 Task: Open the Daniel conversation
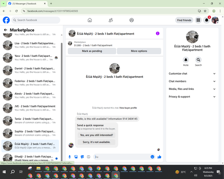[30, 70]
